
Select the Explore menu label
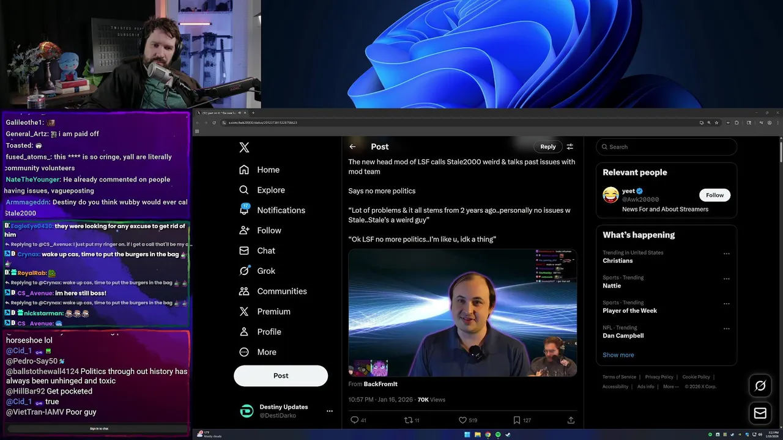pyautogui.click(x=271, y=190)
